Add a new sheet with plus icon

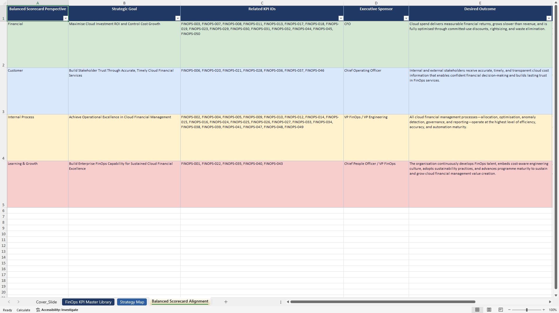[x=226, y=302]
